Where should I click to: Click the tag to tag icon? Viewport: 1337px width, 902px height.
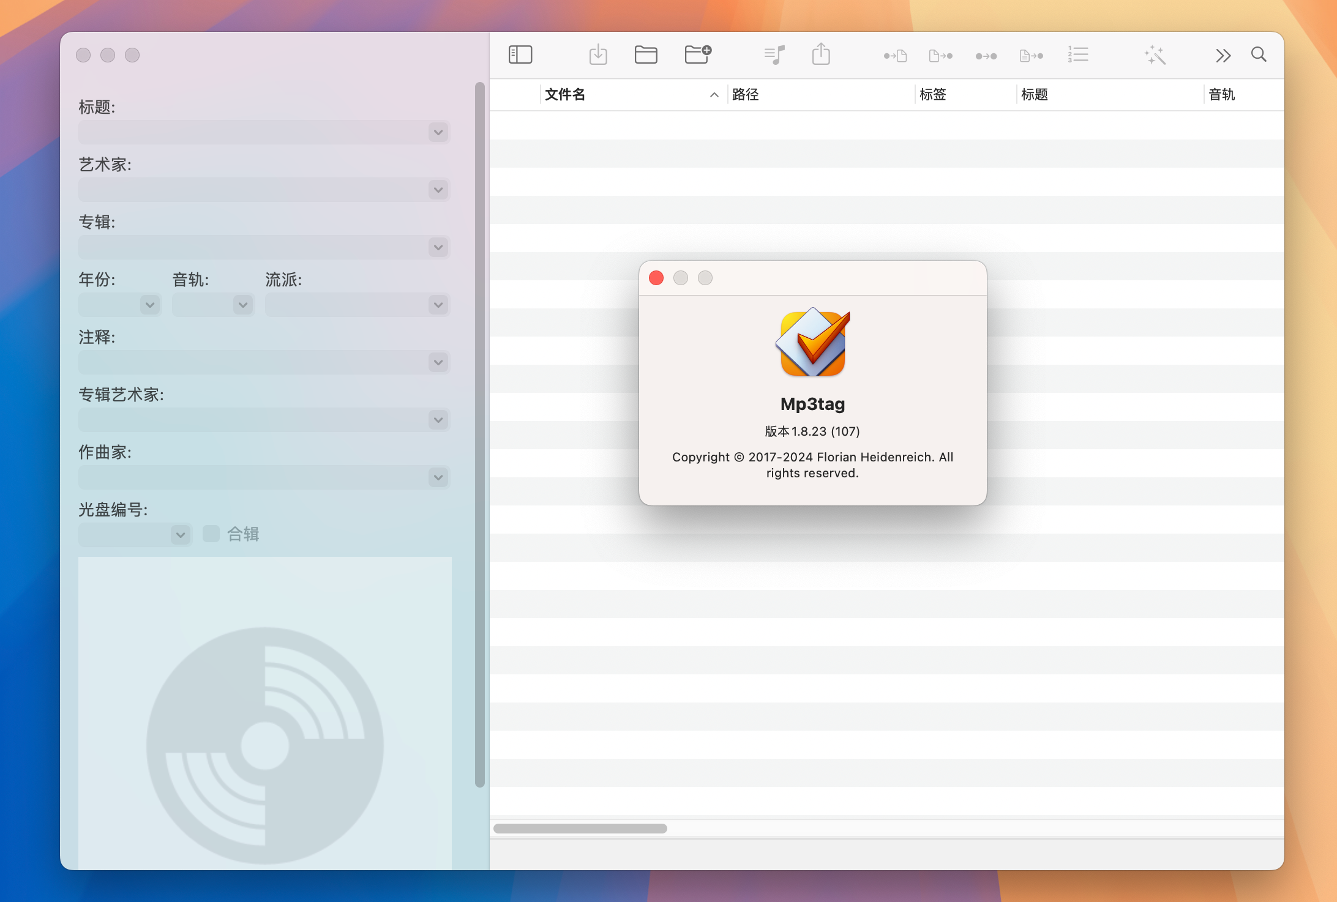[x=986, y=56]
